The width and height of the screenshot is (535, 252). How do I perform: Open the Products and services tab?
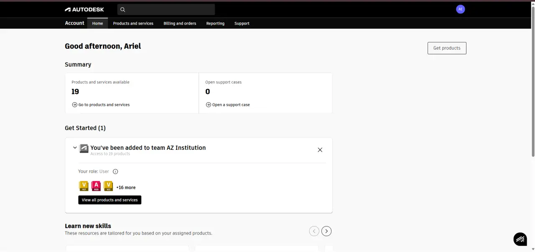coord(133,23)
